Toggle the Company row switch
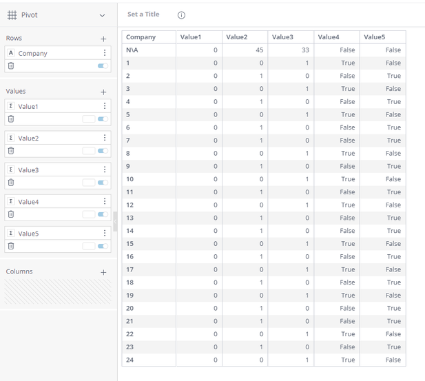425x381 pixels. click(x=103, y=66)
